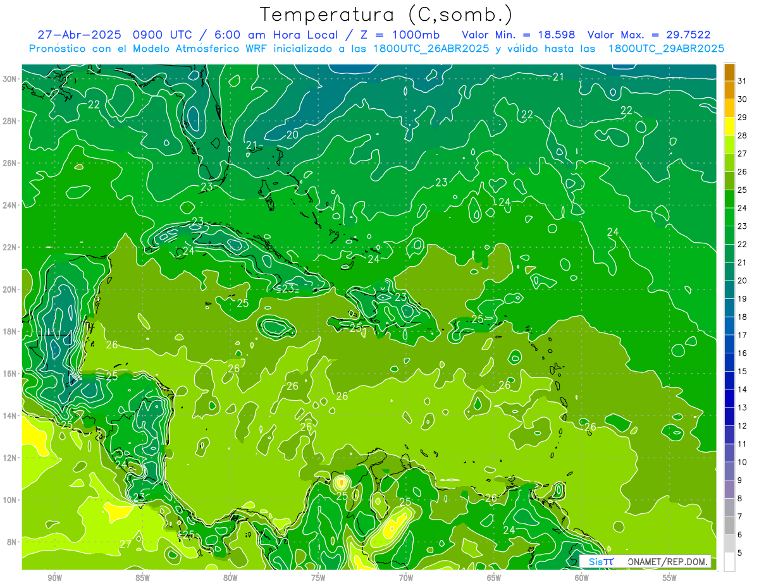
Task: Click the '27' contour label on the map
Action: (125, 544)
